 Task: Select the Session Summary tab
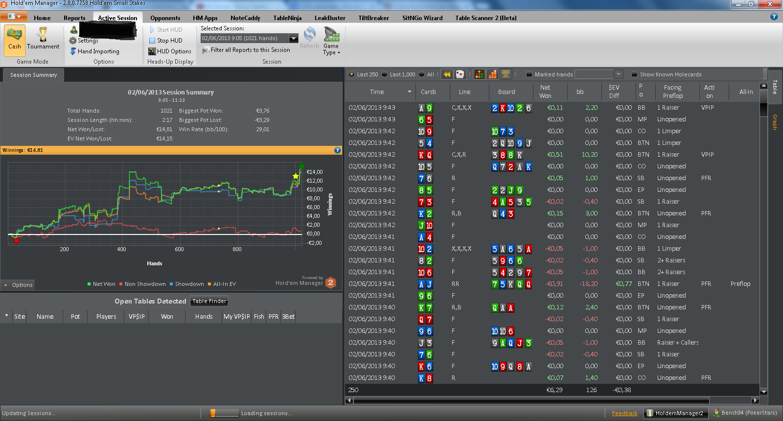point(33,75)
